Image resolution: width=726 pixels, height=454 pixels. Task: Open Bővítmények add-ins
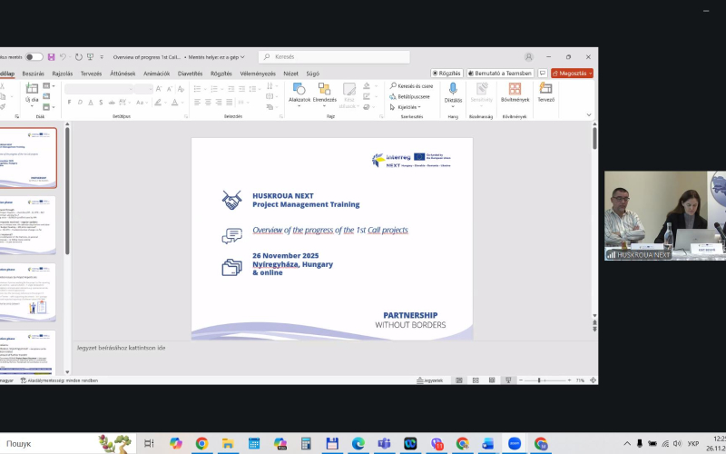[x=515, y=93]
